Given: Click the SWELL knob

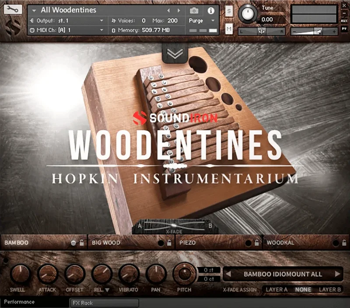Looking at the screenshot, I should (x=20, y=274).
